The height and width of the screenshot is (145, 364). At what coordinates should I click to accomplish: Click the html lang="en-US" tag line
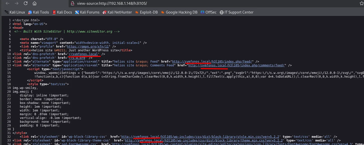(x=30, y=24)
